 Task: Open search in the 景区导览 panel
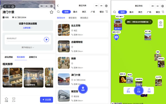115,12
